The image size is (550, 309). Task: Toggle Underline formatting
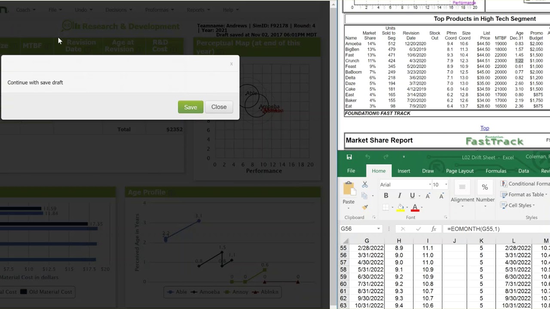point(412,196)
